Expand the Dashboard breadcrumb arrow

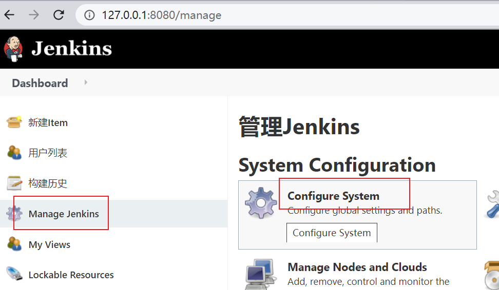(86, 82)
